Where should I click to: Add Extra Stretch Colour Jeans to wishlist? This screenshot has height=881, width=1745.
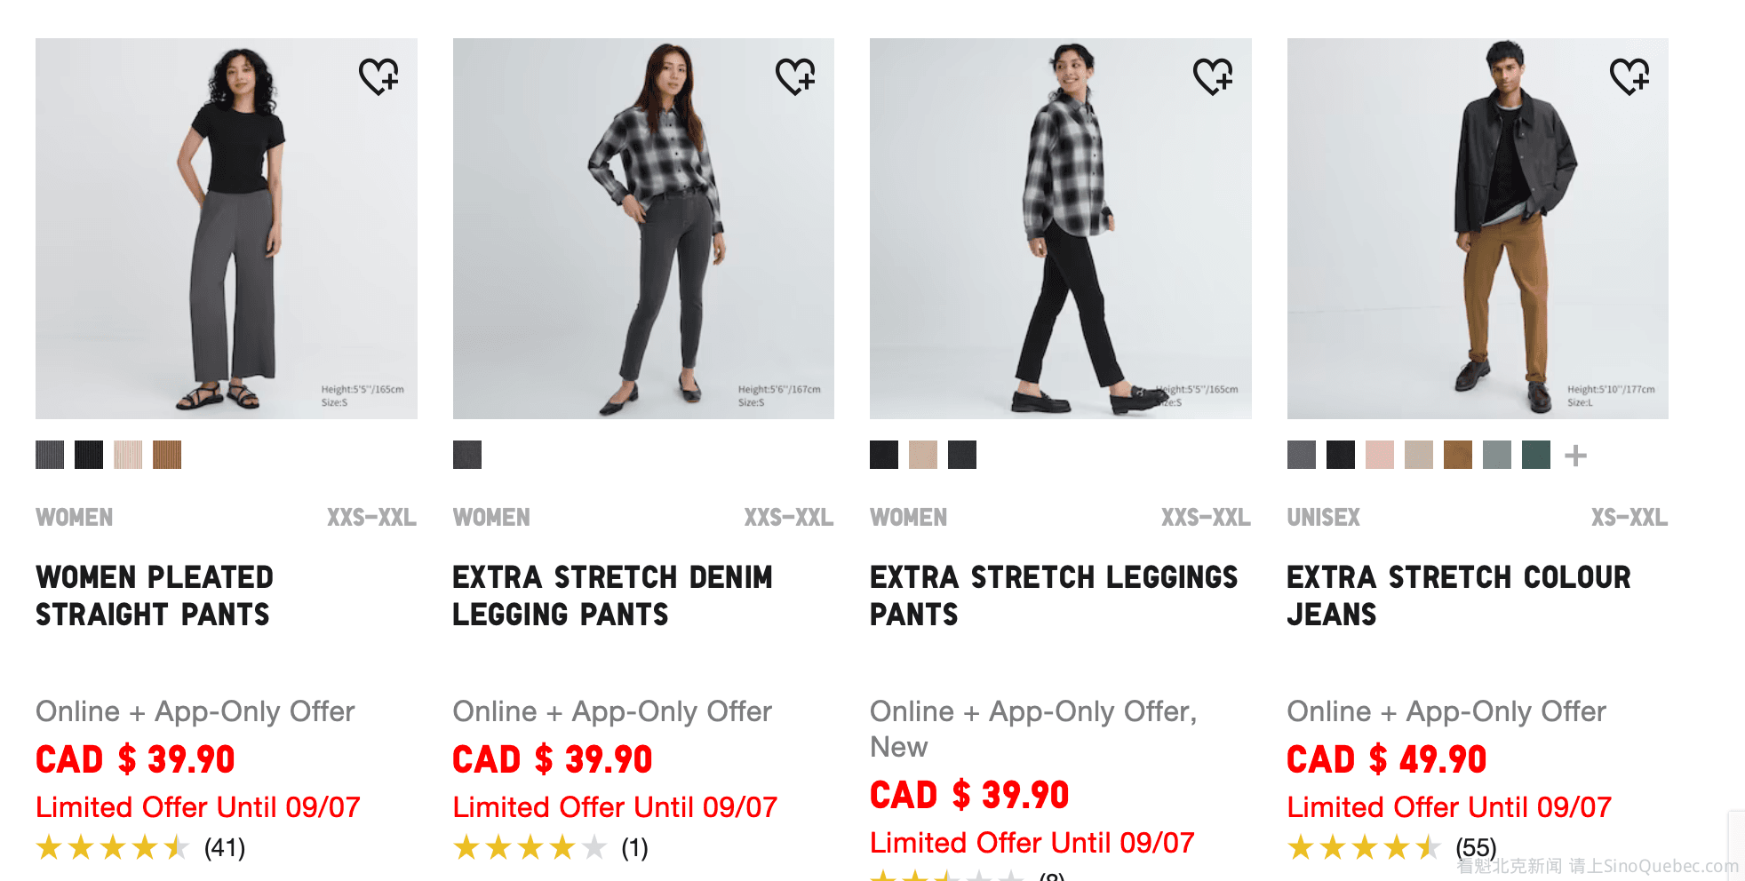point(1629,76)
